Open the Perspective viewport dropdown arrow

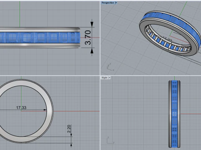click(x=116, y=3)
